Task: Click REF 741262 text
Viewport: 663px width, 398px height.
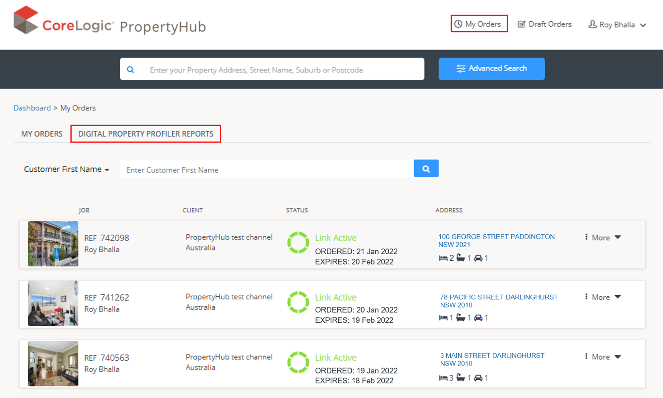Action: tap(107, 297)
